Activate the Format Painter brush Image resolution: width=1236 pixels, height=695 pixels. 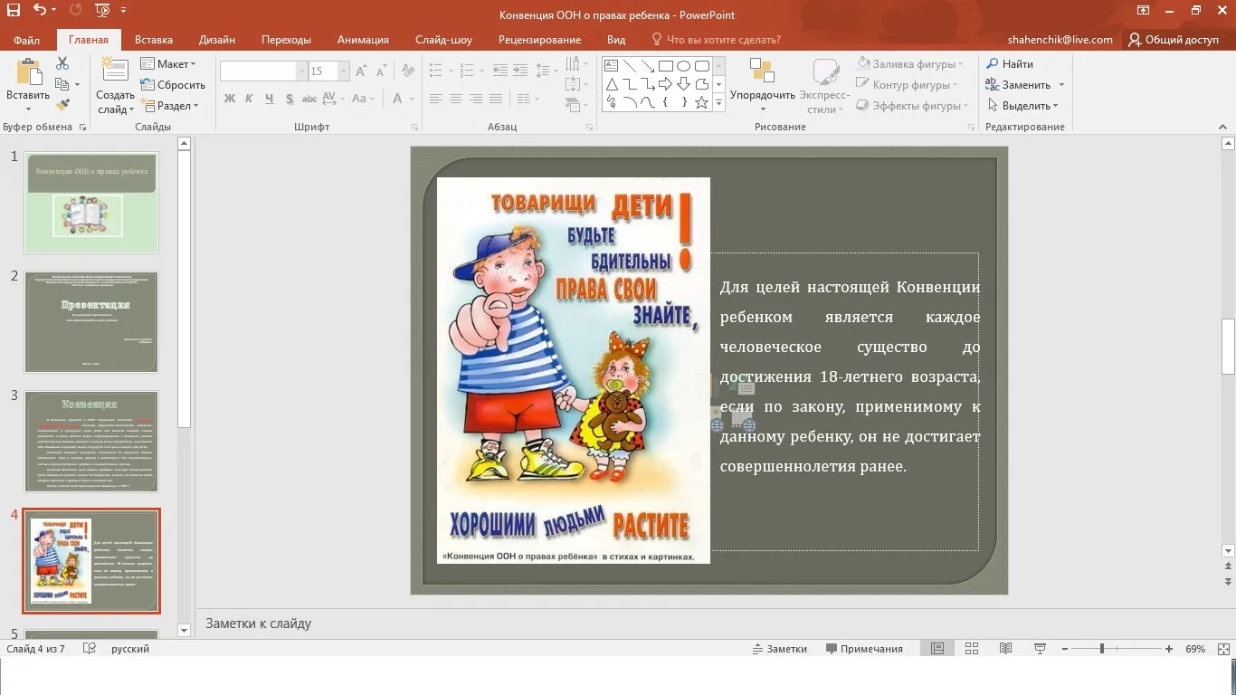point(62,105)
